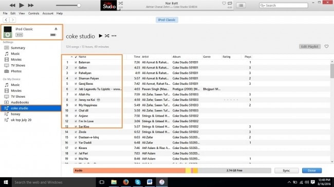Sort songs by Genre column

click(207, 57)
